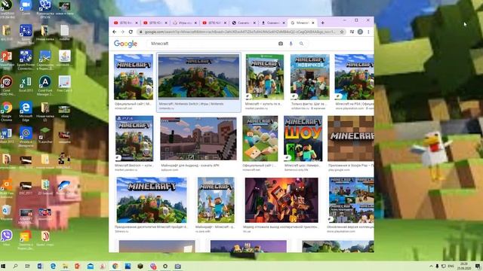Select the Recycle Bin desktop icon
The width and height of the screenshot is (483, 271).
pos(7,212)
